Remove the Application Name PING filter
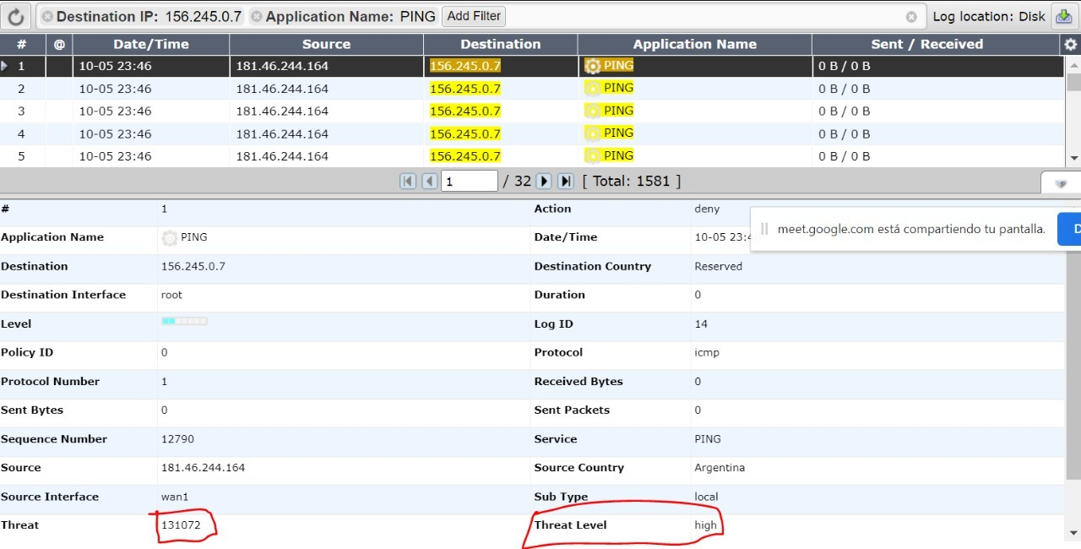This screenshot has height=549, width=1081. (257, 17)
